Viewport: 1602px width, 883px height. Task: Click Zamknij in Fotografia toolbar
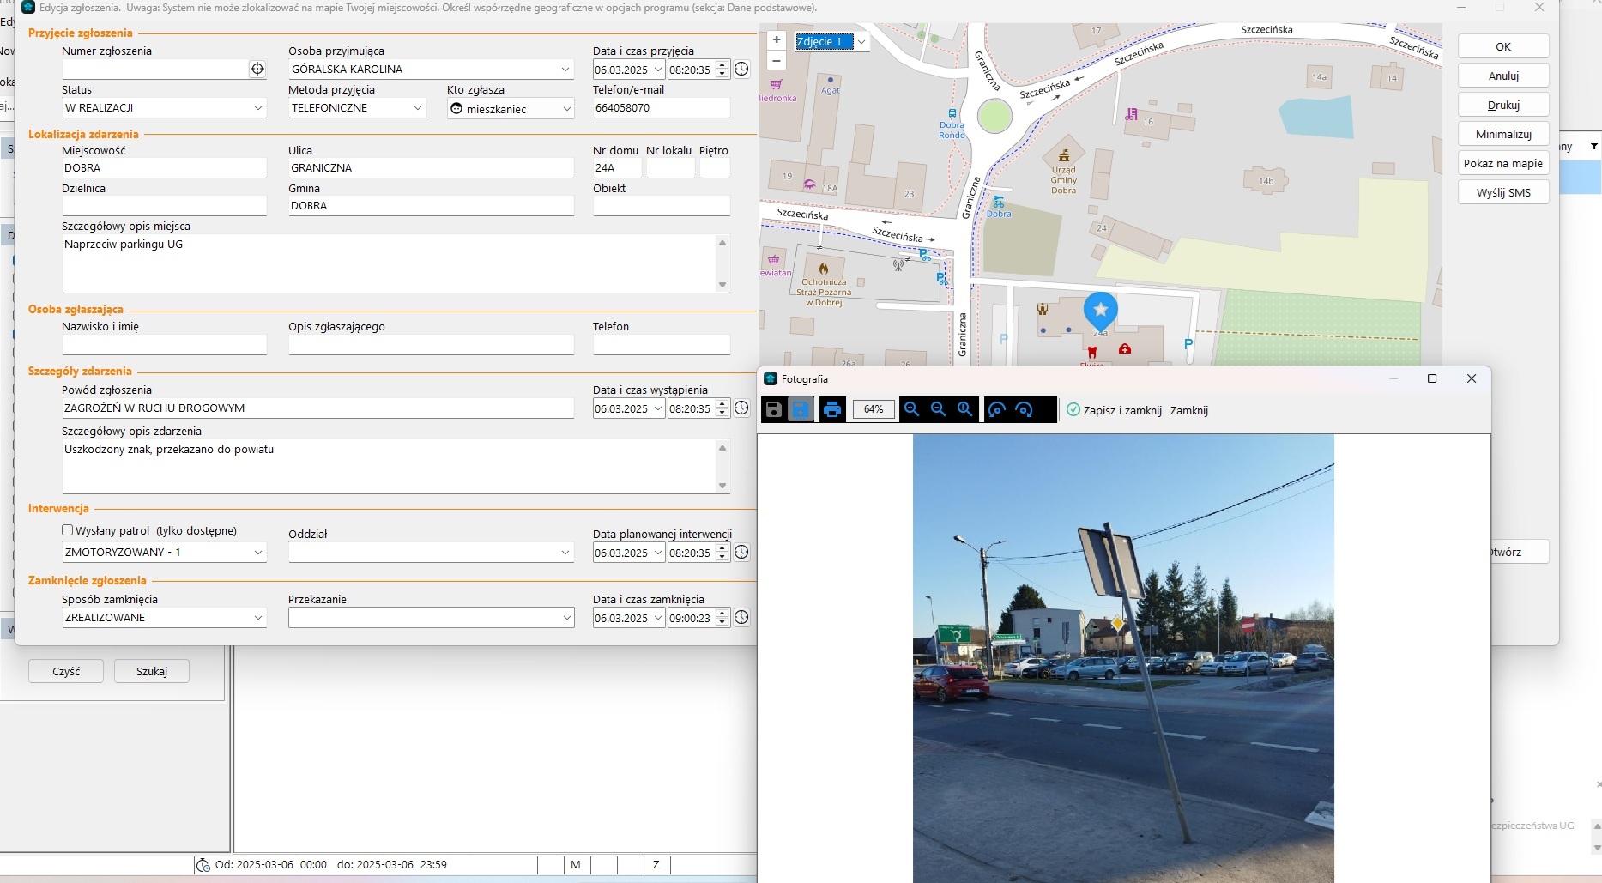(x=1189, y=410)
